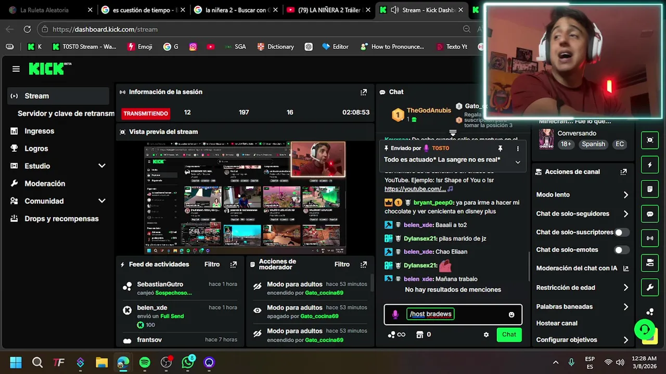The height and width of the screenshot is (374, 666).
Task: Pop out the Acciones de canal panel
Action: click(623, 172)
